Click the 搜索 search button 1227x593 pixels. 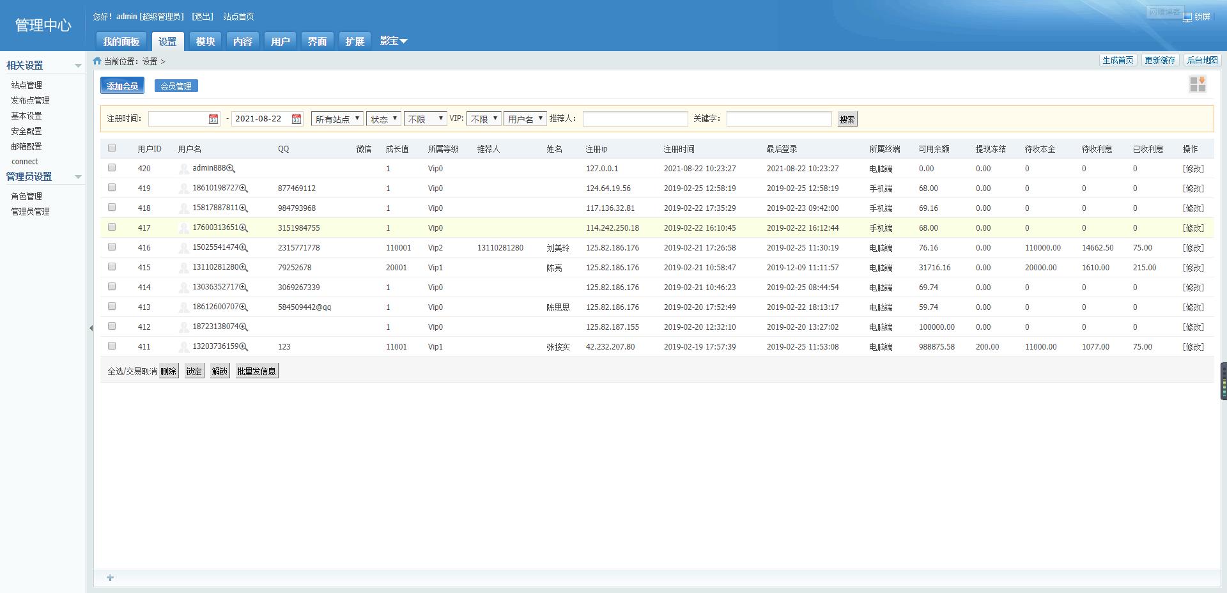pos(847,119)
